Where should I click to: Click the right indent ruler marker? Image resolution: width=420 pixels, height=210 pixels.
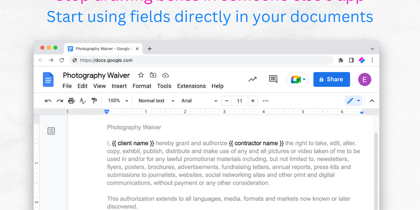click(362, 112)
